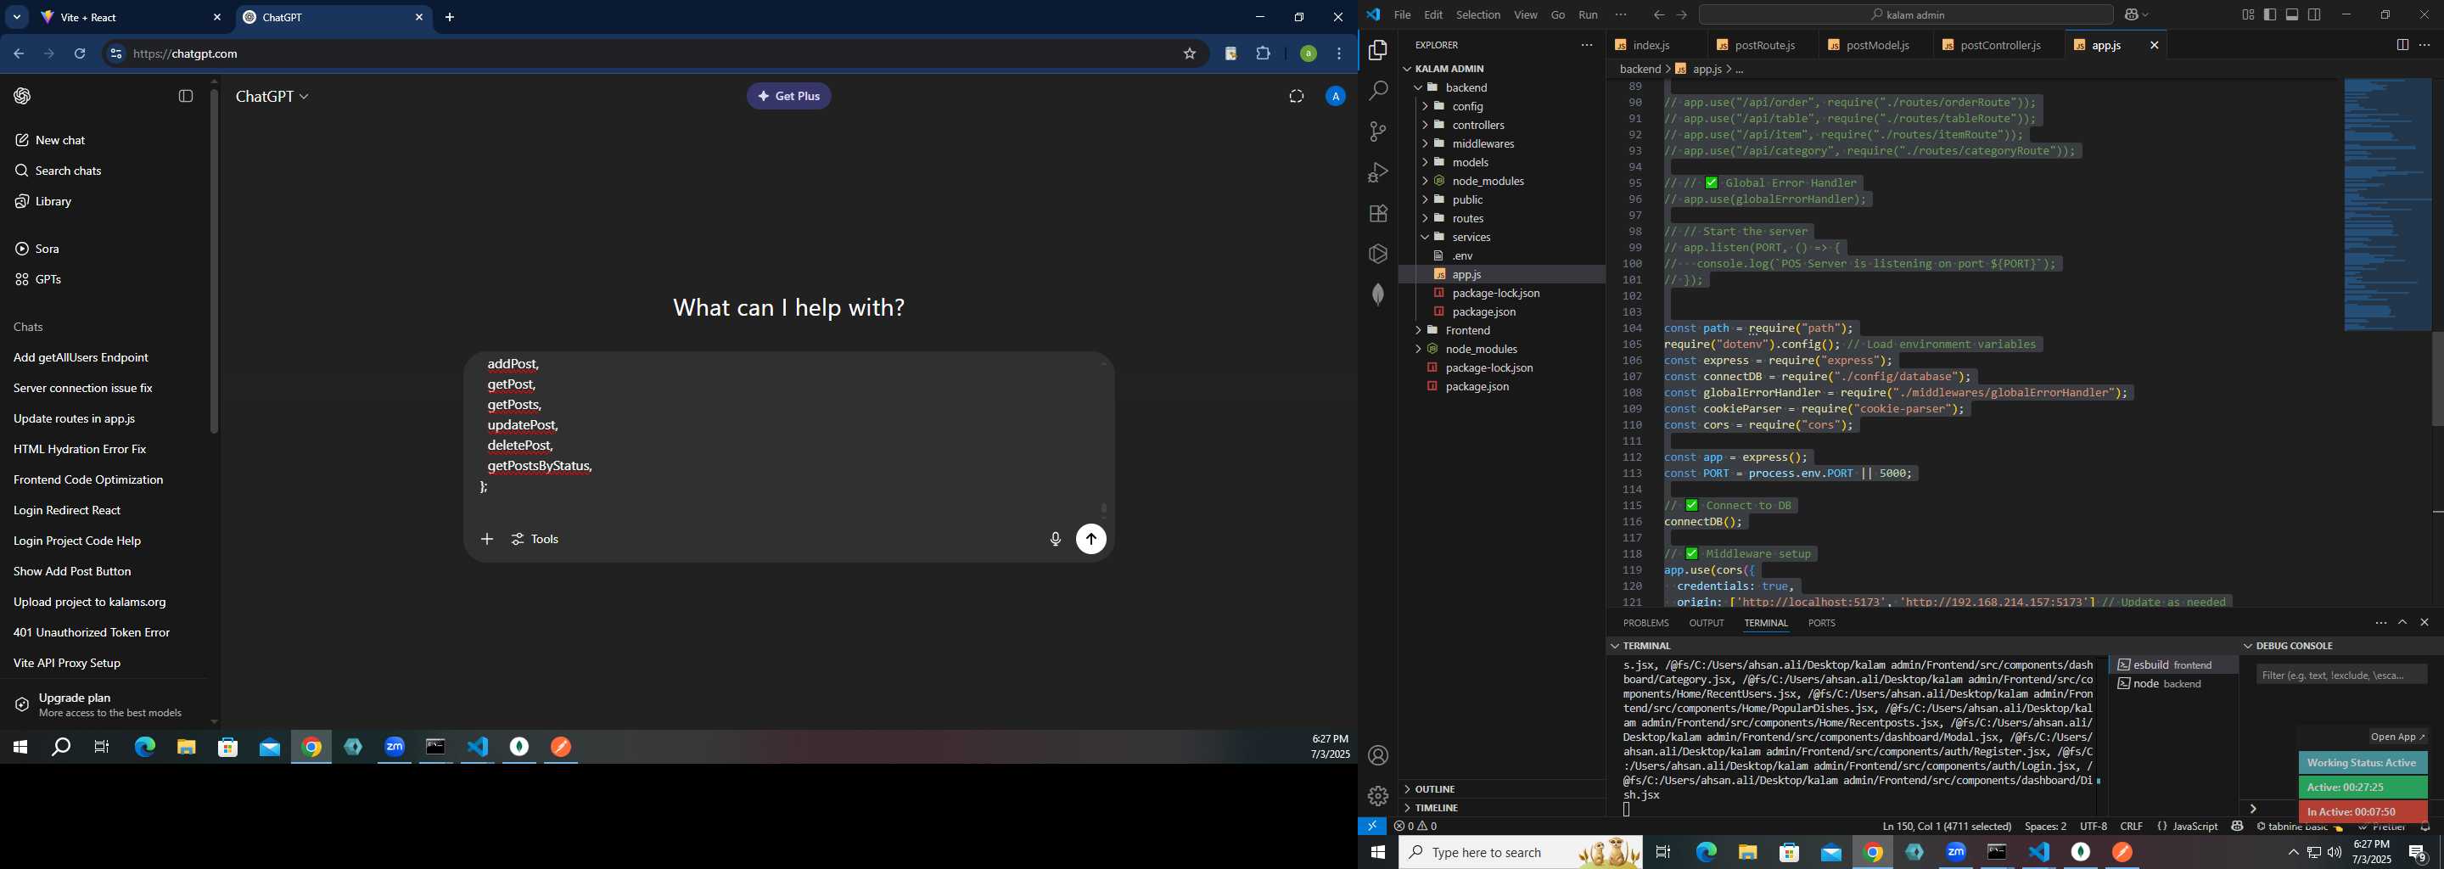Collapse the DEBUG CONSOLE section
The width and height of the screenshot is (2444, 869).
[x=2340, y=646]
